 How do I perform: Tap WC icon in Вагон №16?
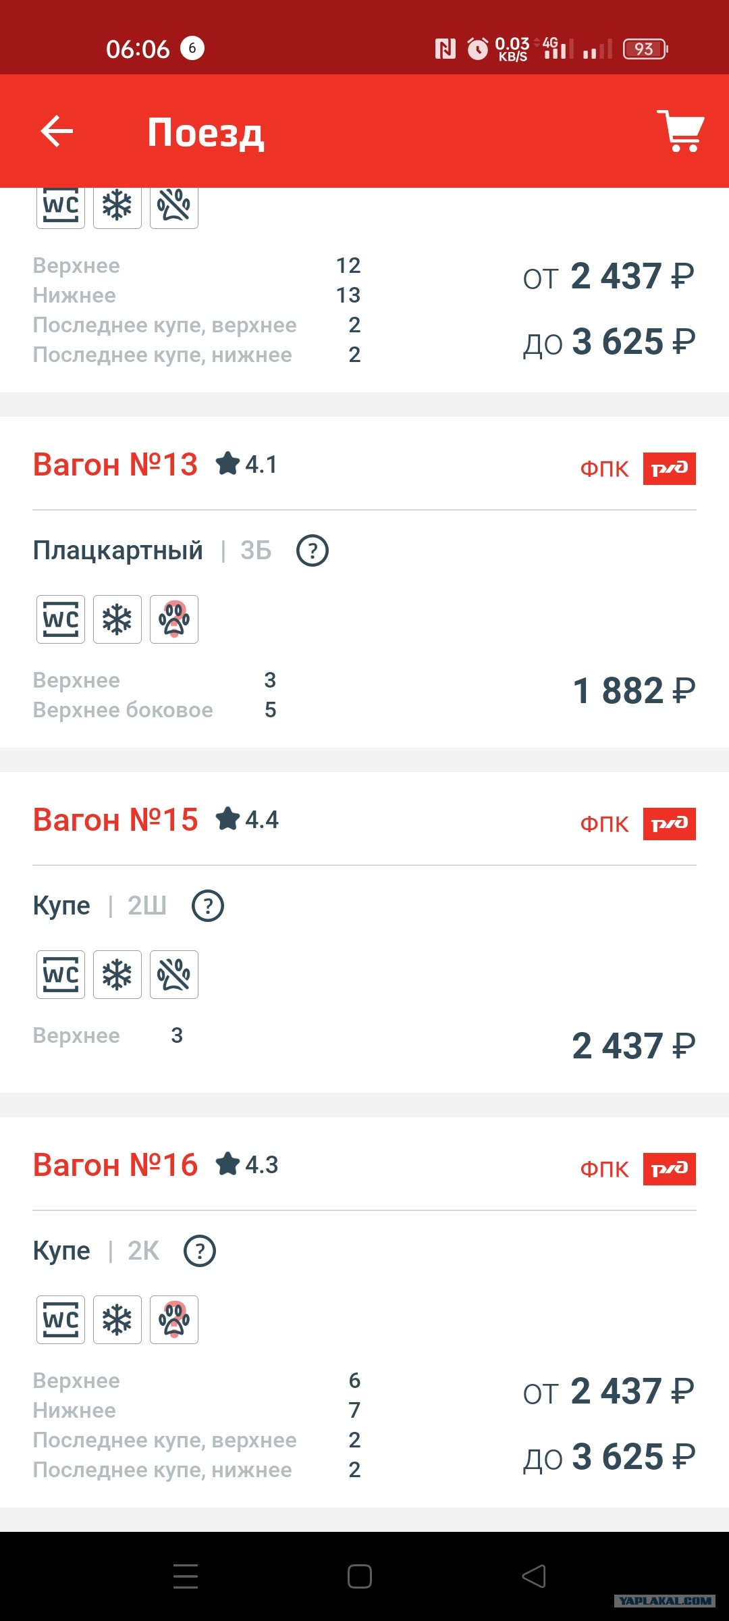point(61,1320)
